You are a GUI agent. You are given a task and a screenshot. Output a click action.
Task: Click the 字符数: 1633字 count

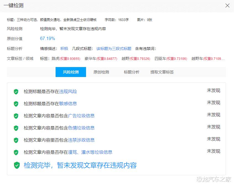point(117,20)
